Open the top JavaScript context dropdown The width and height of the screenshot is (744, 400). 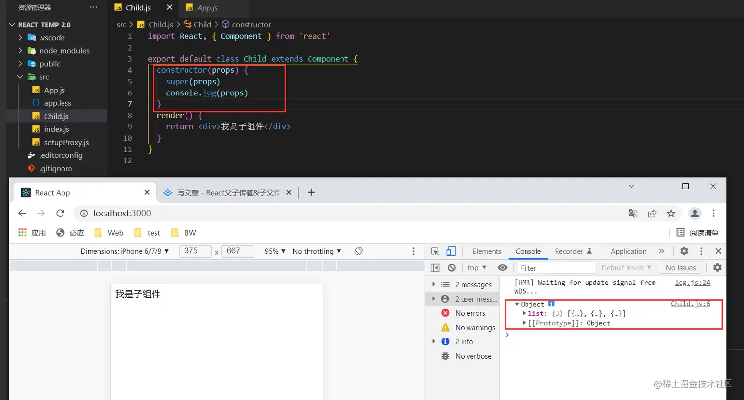[477, 268]
